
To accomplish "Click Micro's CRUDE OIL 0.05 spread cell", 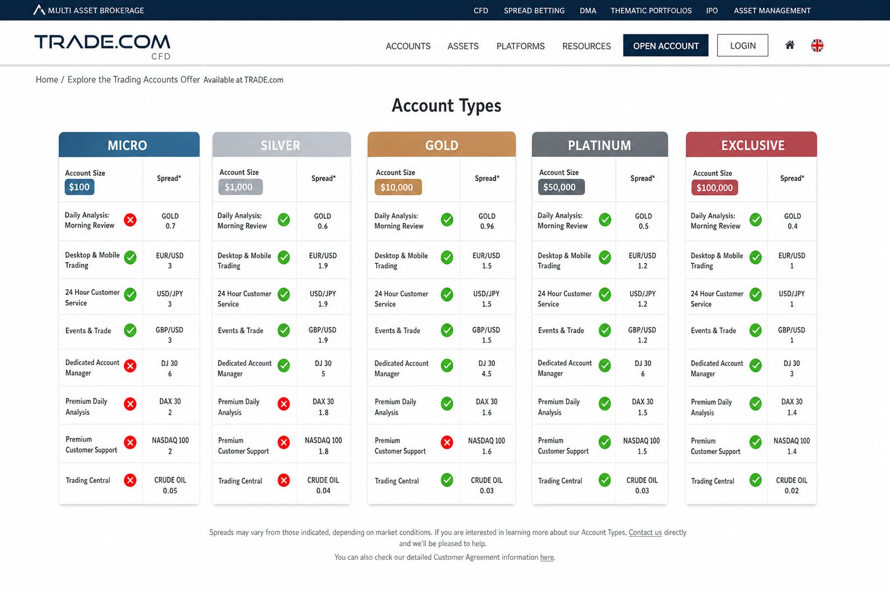I will tap(170, 485).
